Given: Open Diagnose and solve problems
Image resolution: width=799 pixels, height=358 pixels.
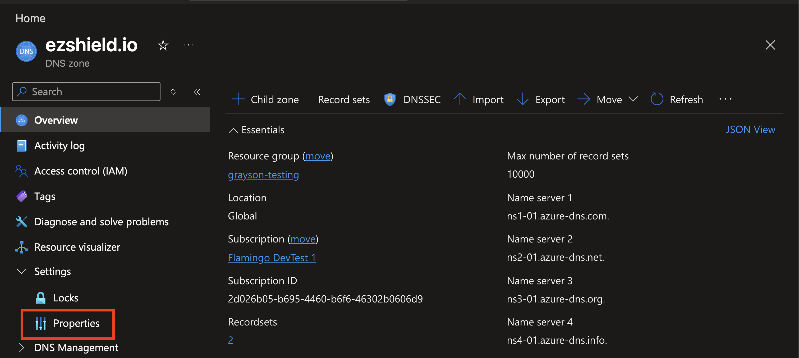Looking at the screenshot, I should (x=102, y=222).
